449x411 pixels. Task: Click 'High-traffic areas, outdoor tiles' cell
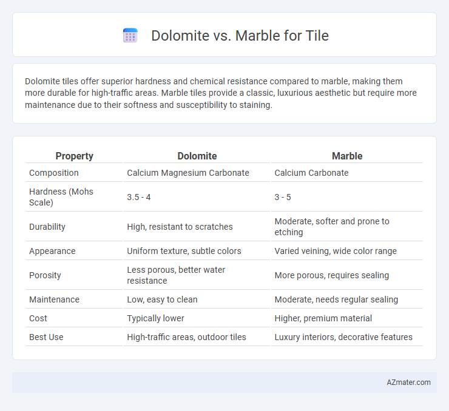(186, 337)
